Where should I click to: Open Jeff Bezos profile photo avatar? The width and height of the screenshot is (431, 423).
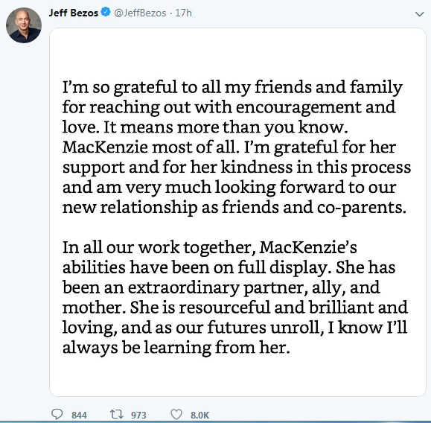coord(24,25)
